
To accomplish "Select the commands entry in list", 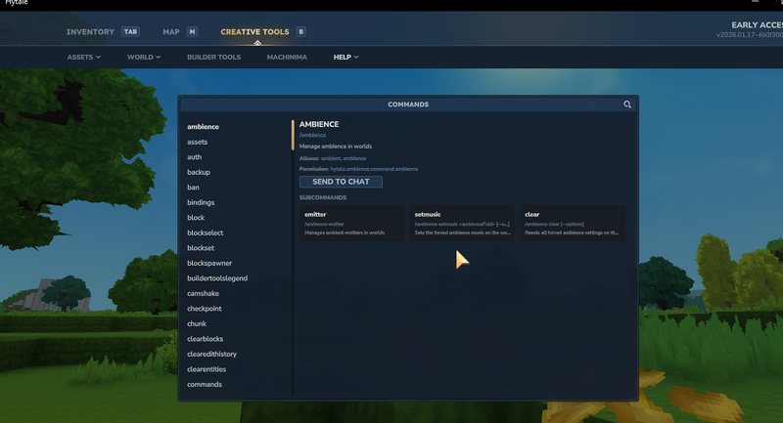I will pyautogui.click(x=205, y=384).
